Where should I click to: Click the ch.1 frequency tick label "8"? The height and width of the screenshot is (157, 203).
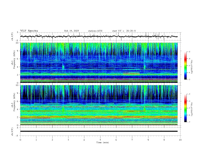coord(18,51)
